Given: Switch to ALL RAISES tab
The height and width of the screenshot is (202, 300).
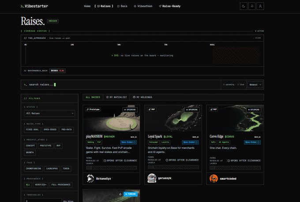Looking at the screenshot, I should click(93, 97).
